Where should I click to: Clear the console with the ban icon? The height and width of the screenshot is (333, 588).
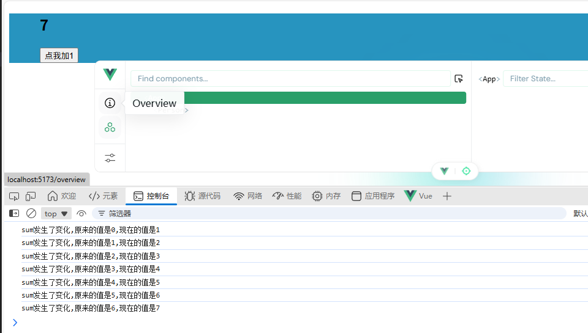[31, 214]
